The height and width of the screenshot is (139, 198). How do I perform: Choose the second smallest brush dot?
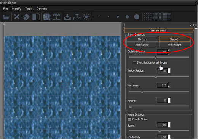point(108,17)
